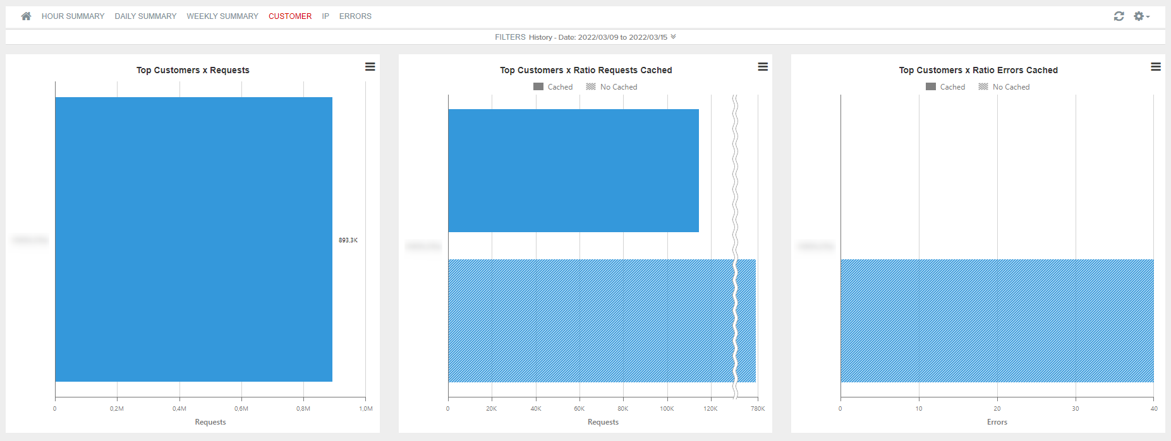The width and height of the screenshot is (1171, 441).
Task: Refresh the dashboard using the reload icon
Action: (x=1119, y=16)
